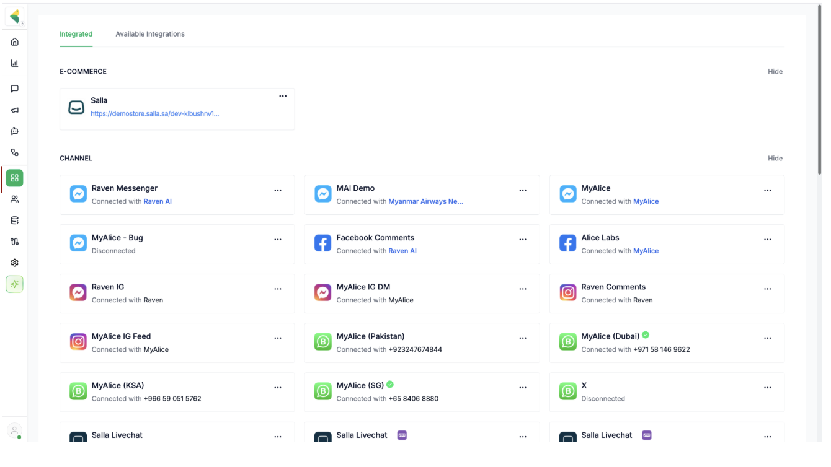The width and height of the screenshot is (831, 467).
Task: Click the +971 58 146 9622 phone number
Action: click(x=662, y=349)
